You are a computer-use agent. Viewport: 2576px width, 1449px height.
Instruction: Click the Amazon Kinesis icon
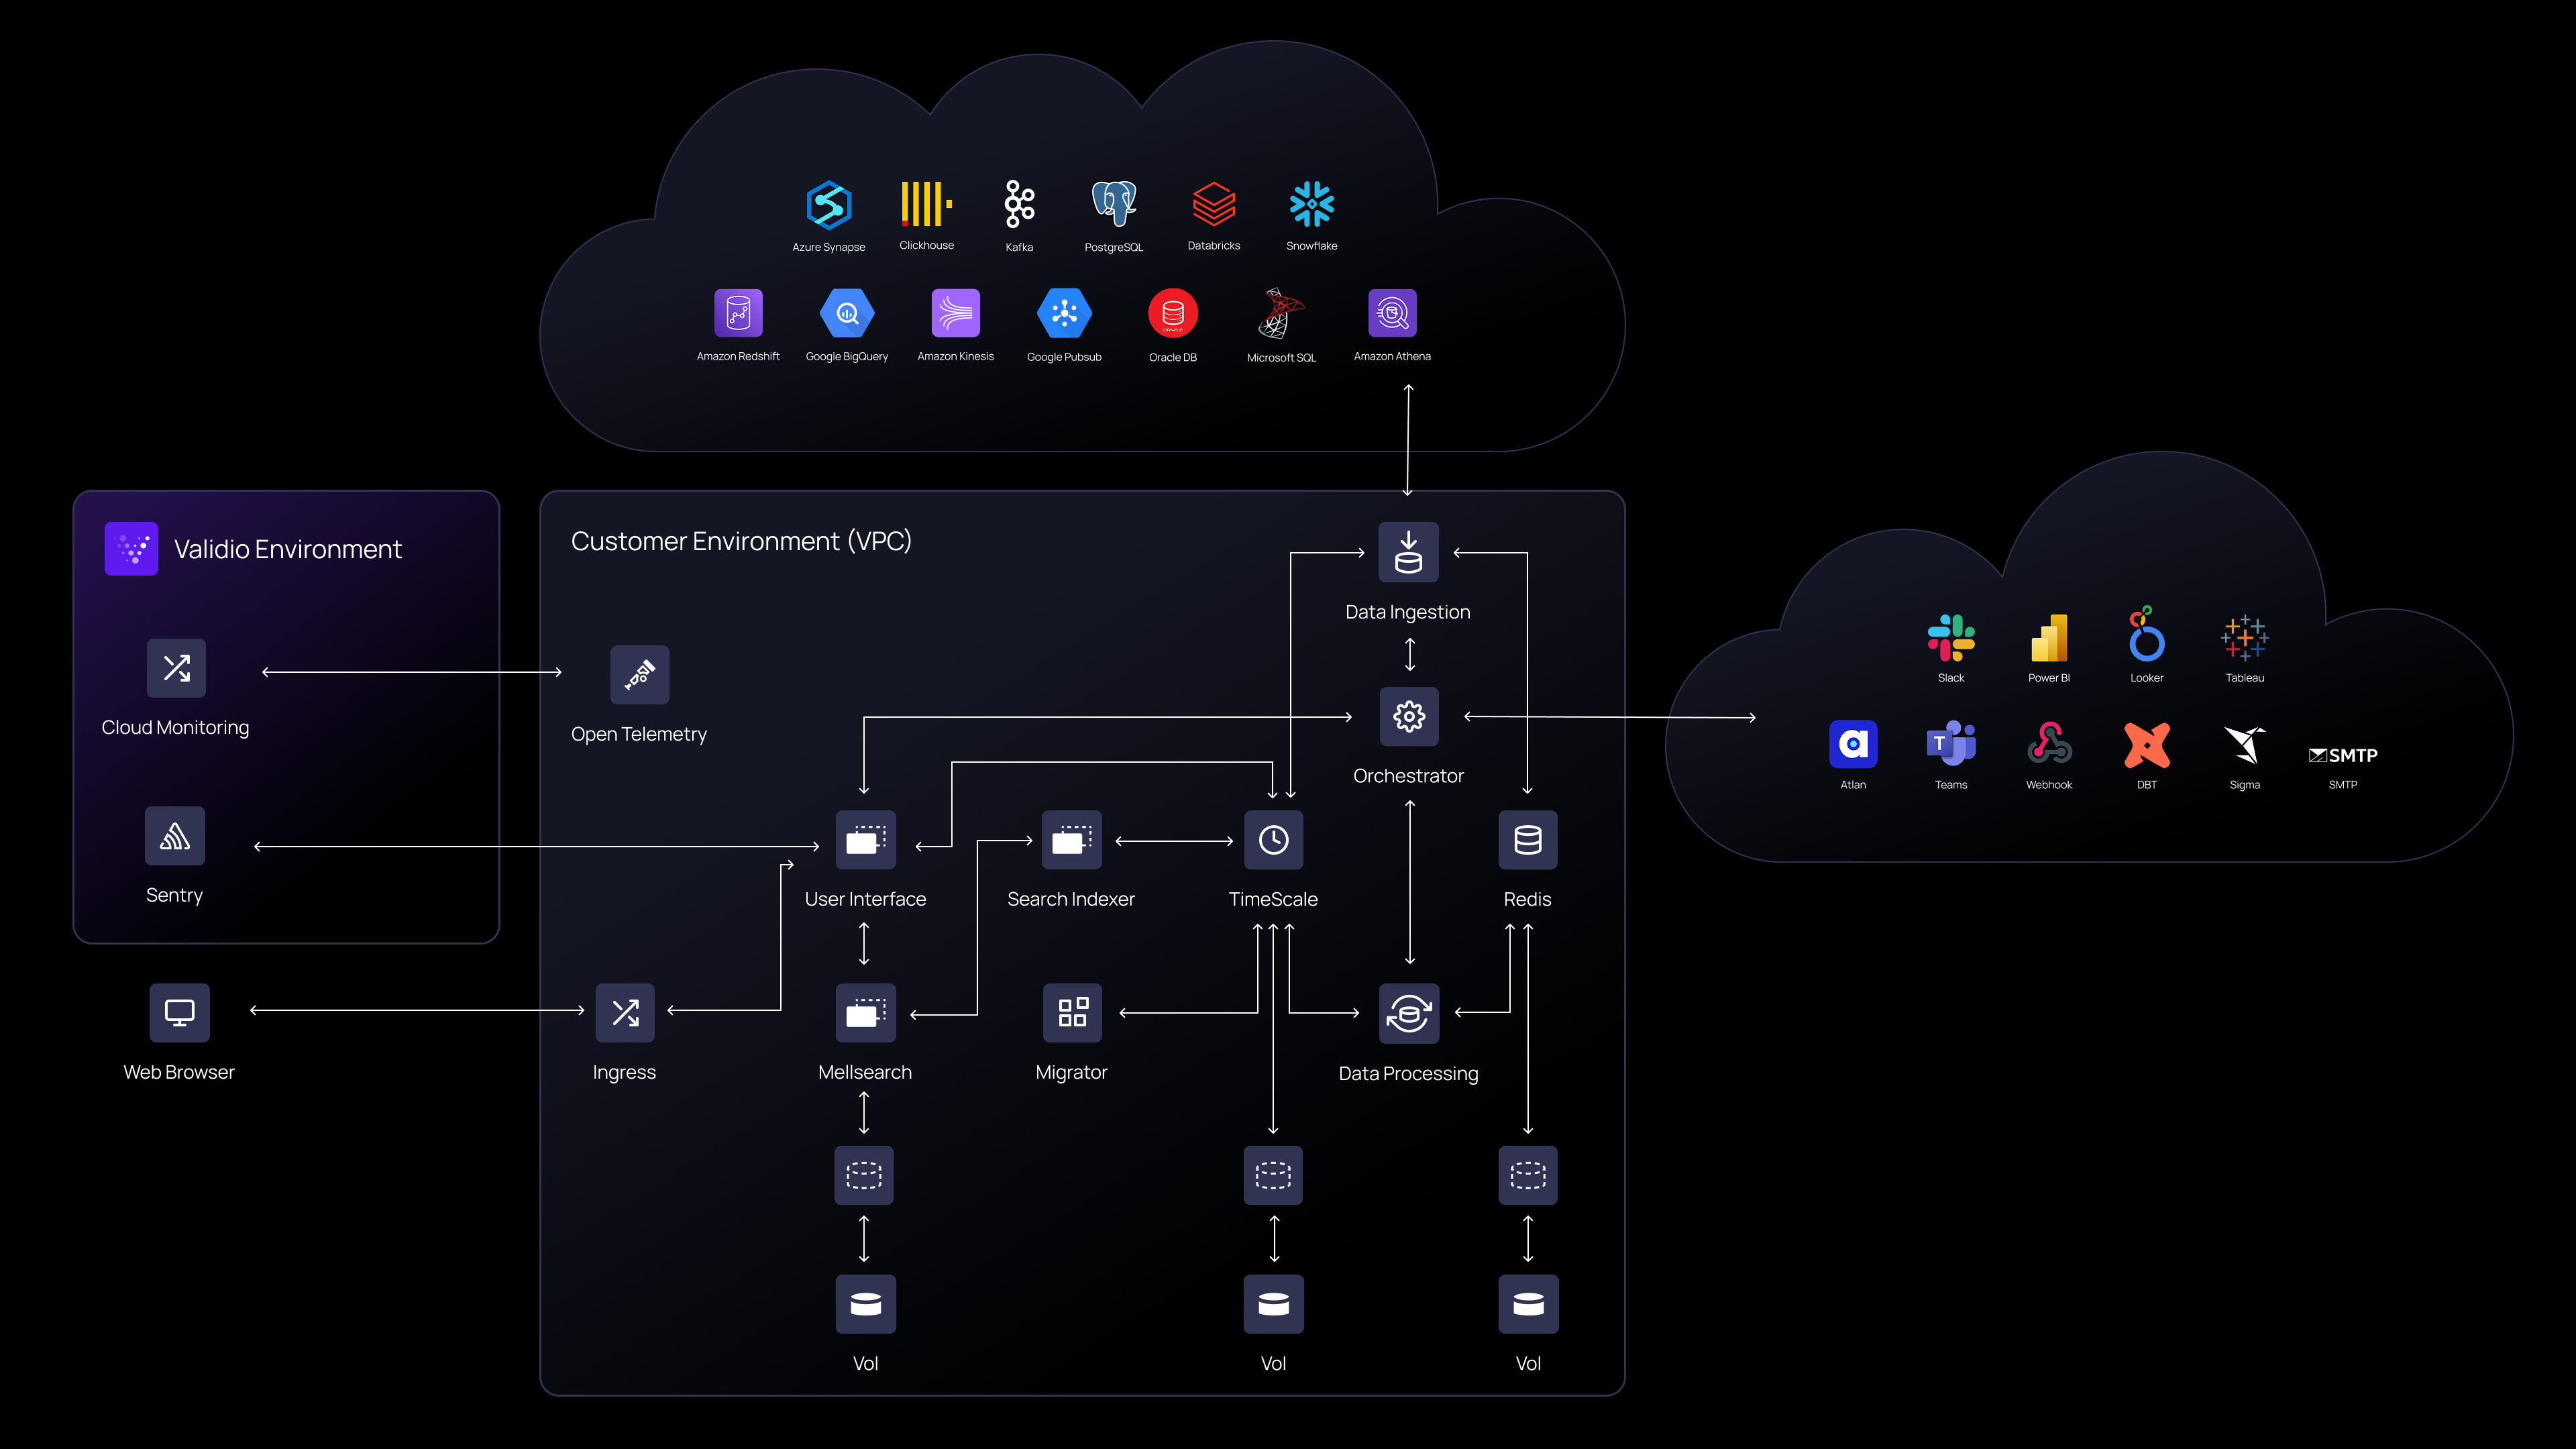click(x=955, y=314)
